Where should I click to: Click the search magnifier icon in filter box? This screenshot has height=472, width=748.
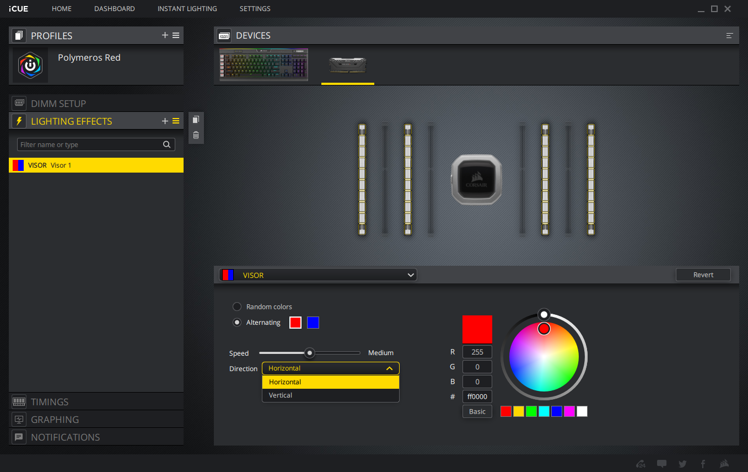[167, 144]
